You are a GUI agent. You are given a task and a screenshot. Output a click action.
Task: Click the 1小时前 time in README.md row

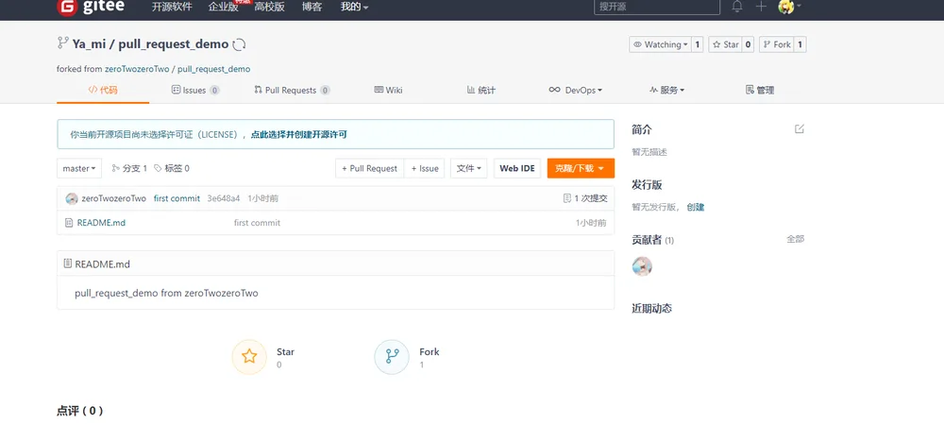(x=591, y=223)
